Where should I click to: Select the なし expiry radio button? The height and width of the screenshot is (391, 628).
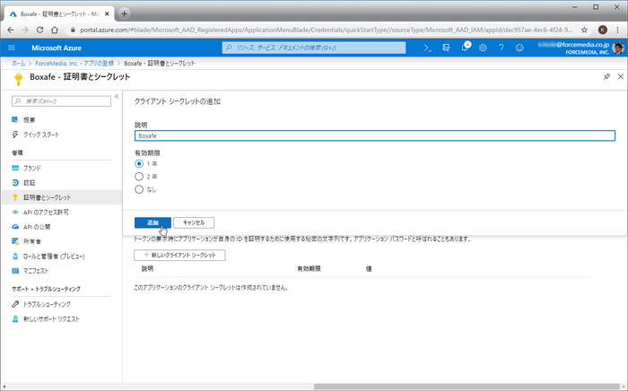139,189
